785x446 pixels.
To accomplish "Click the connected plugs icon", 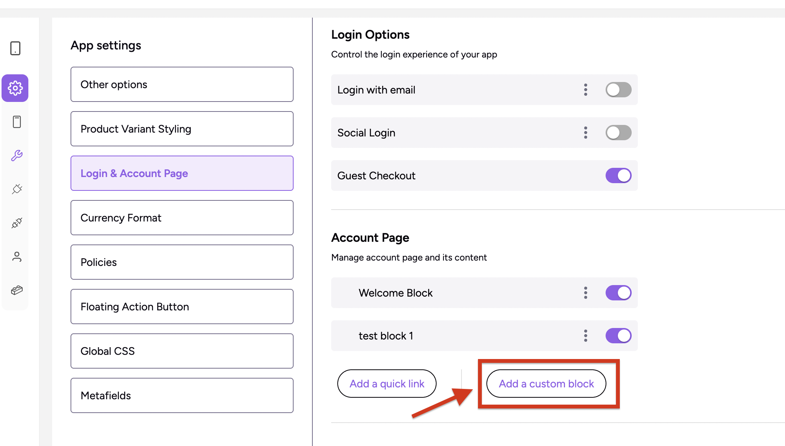I will click(17, 223).
